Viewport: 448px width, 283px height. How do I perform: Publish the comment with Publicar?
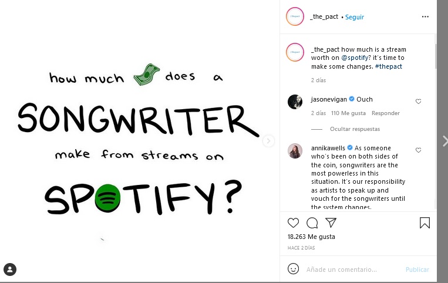tap(417, 269)
